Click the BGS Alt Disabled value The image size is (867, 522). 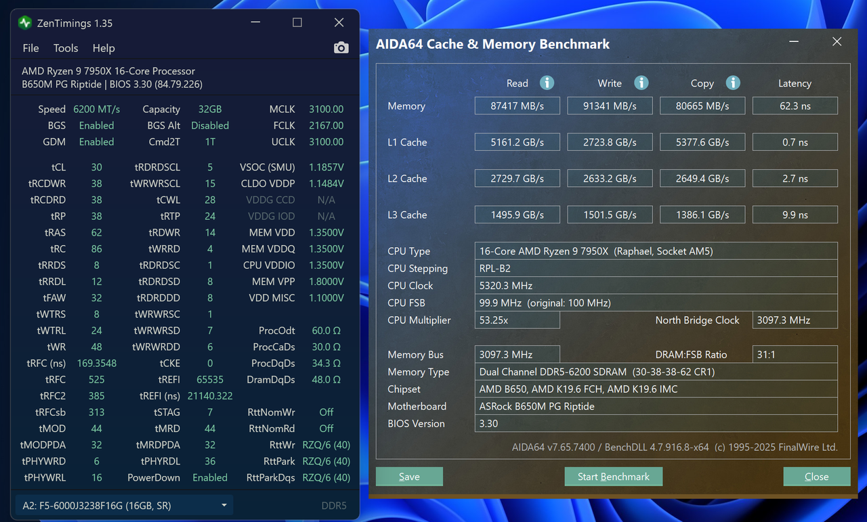210,125
